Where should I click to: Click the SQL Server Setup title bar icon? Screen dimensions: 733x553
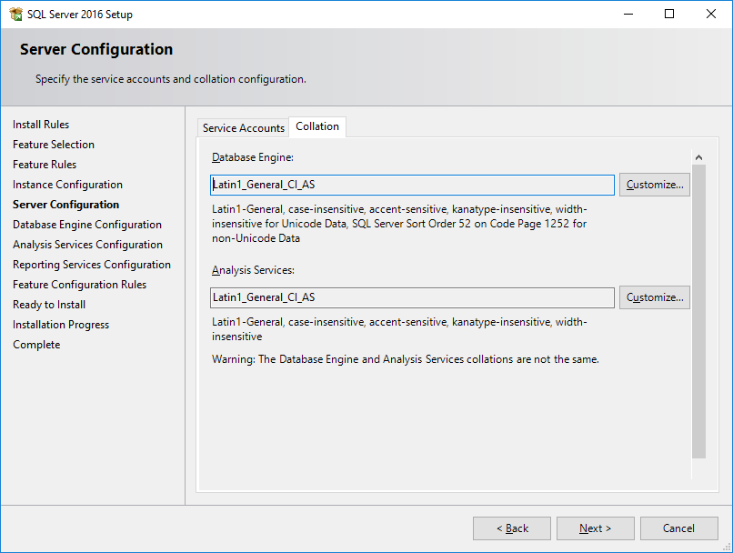pyautogui.click(x=15, y=14)
